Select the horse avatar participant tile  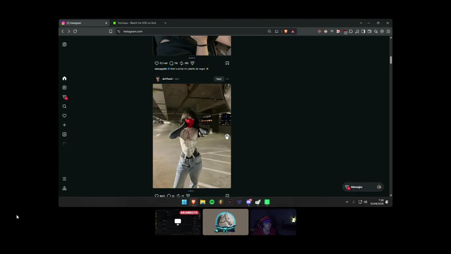pyautogui.click(x=225, y=222)
